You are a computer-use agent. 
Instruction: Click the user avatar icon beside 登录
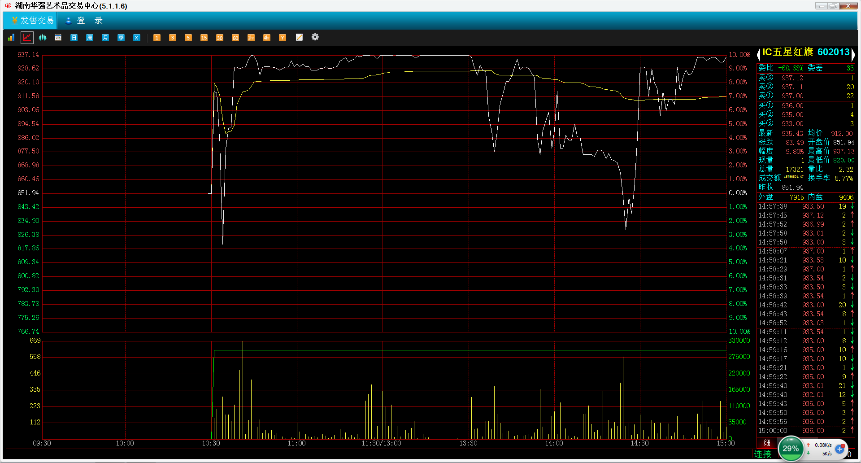(x=69, y=21)
